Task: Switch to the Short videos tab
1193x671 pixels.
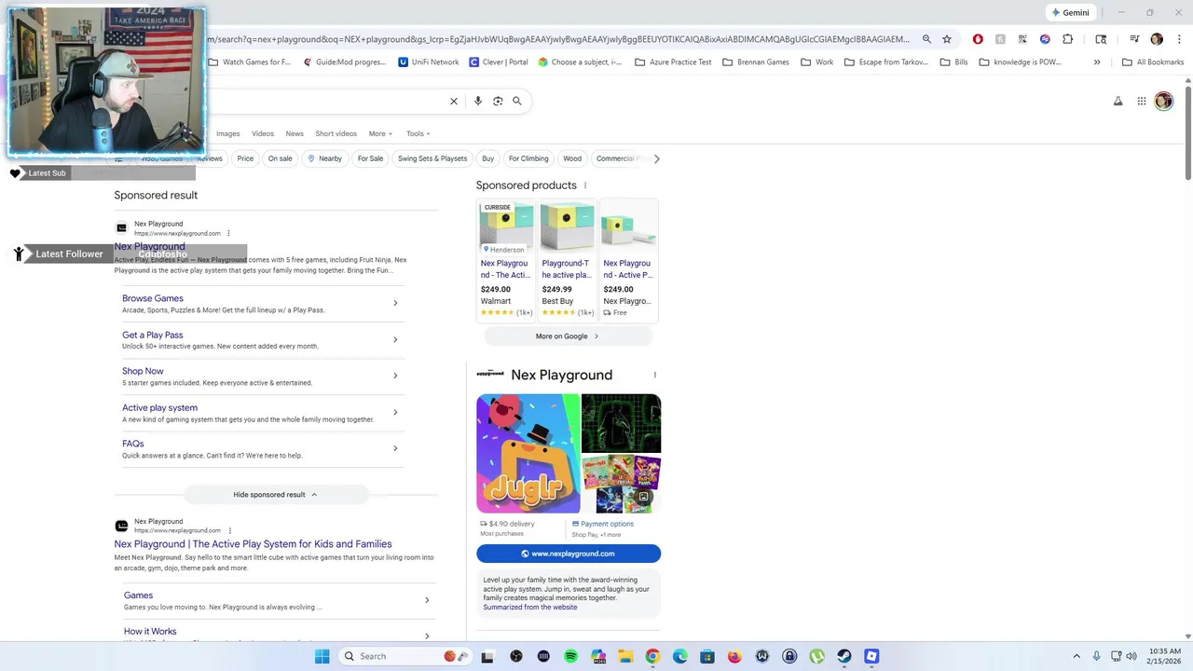Action: [336, 133]
